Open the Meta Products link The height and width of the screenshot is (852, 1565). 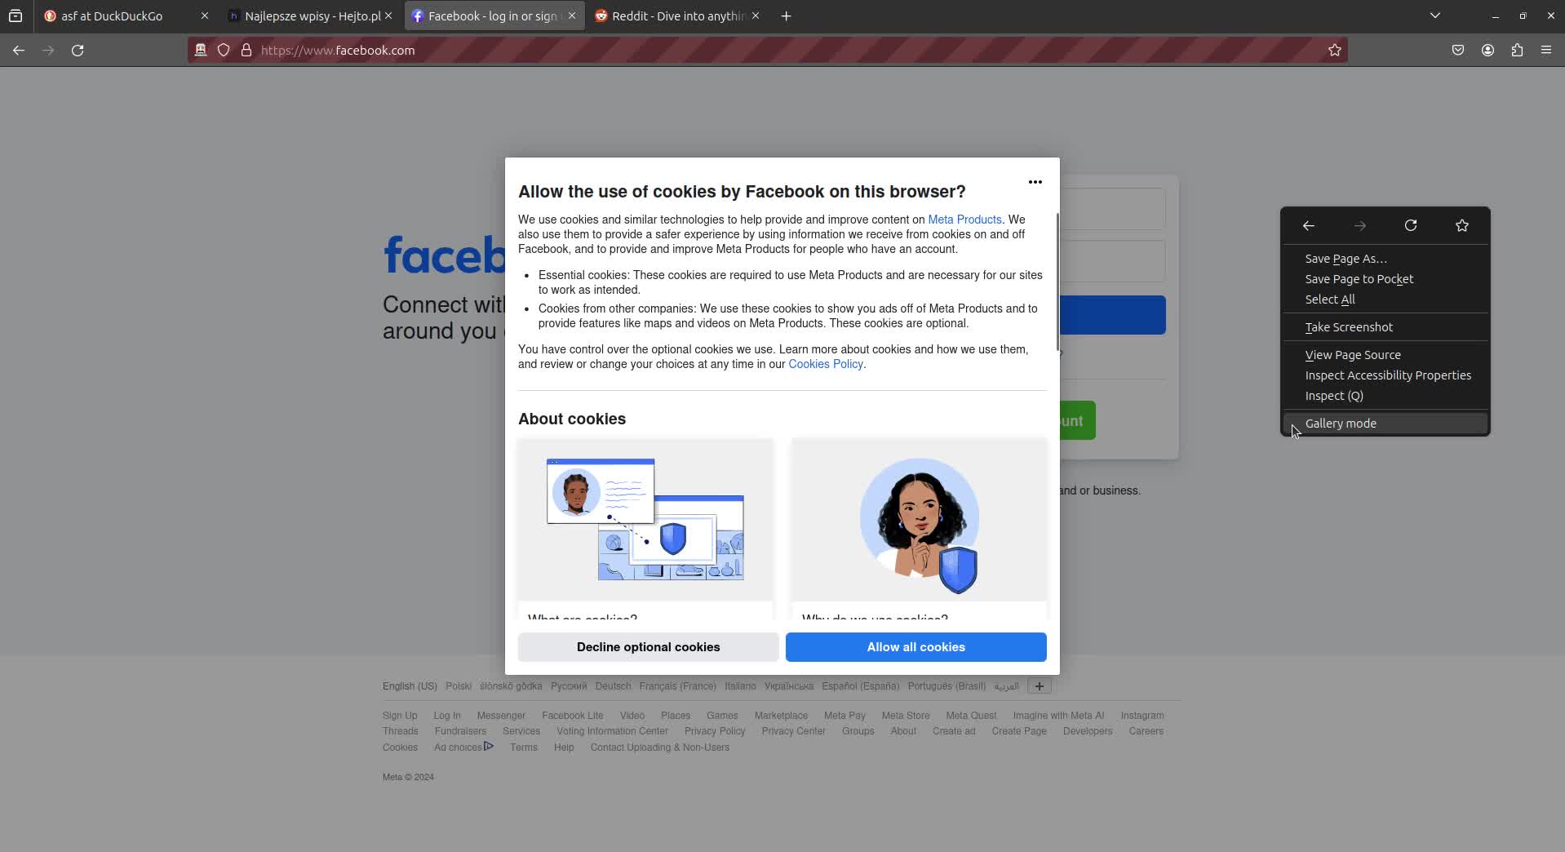point(964,220)
